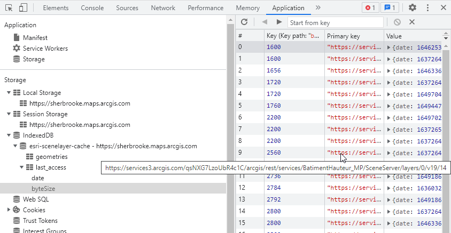Open the Console tab
The image size is (451, 233).
[92, 8]
